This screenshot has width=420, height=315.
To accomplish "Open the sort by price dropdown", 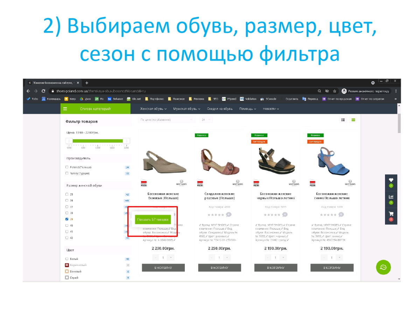I will coord(166,120).
